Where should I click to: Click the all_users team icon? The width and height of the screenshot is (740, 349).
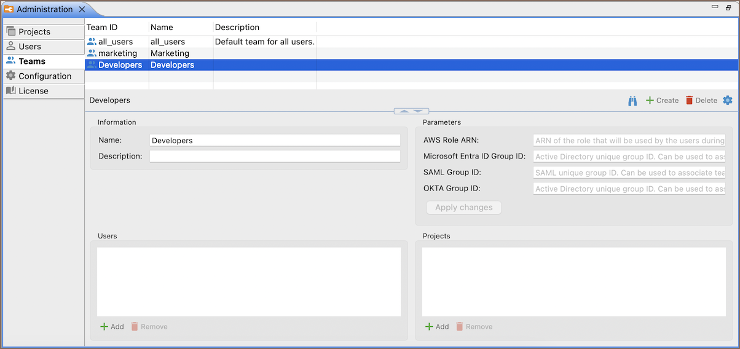pyautogui.click(x=92, y=42)
